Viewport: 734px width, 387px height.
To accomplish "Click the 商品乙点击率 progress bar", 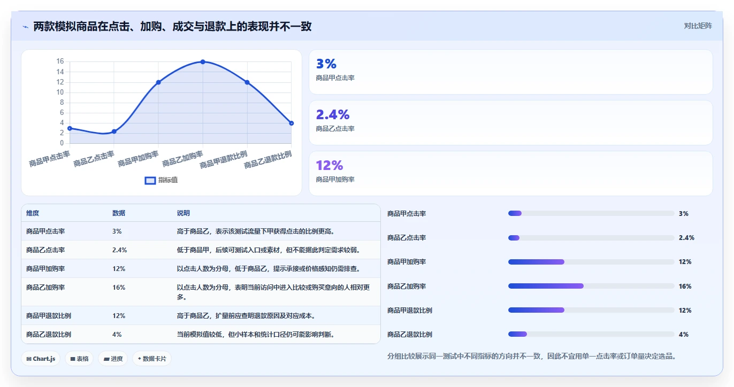I will (591, 238).
